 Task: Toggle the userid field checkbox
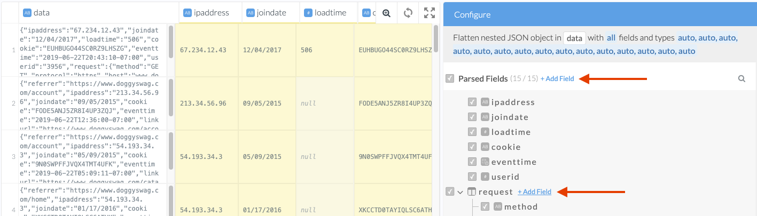pos(472,177)
